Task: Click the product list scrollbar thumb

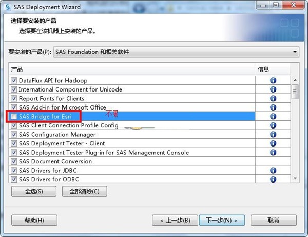Action: (x=295, y=92)
